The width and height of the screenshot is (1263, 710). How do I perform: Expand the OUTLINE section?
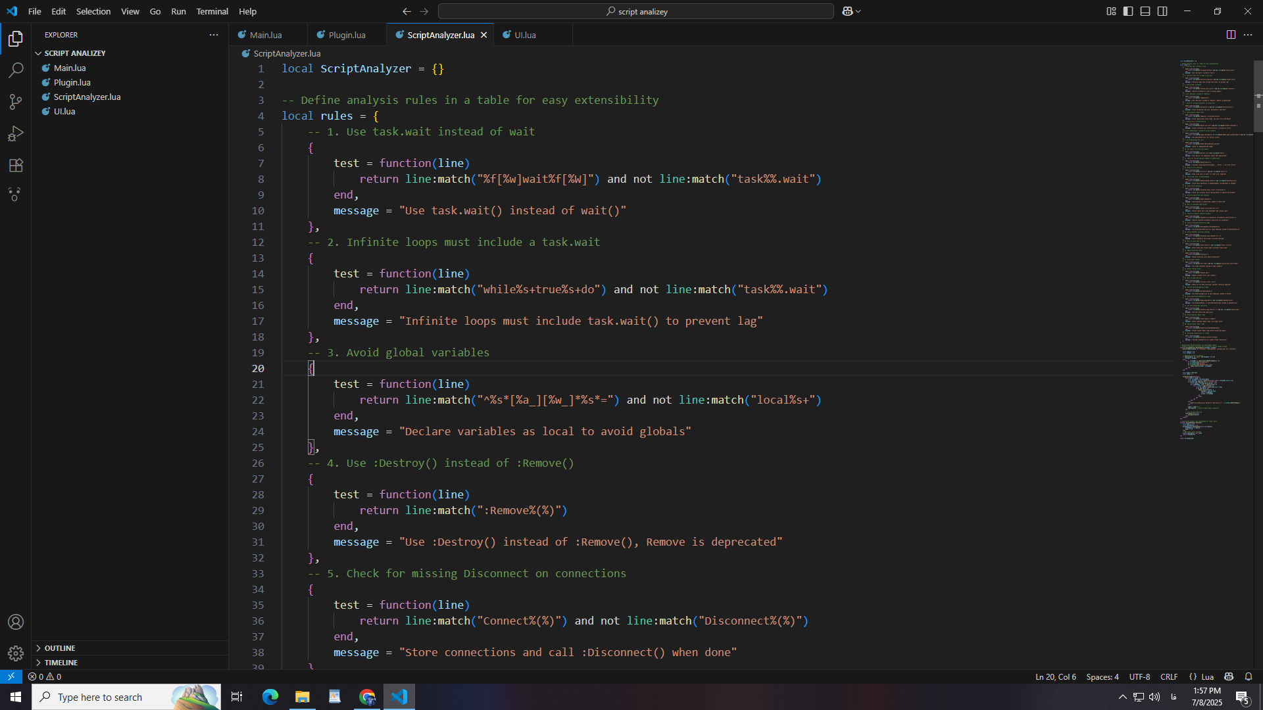coord(59,648)
